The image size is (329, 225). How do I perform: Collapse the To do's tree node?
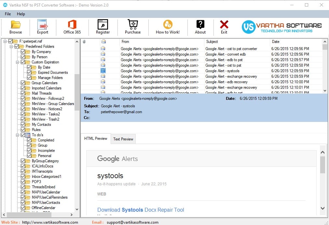18,135
